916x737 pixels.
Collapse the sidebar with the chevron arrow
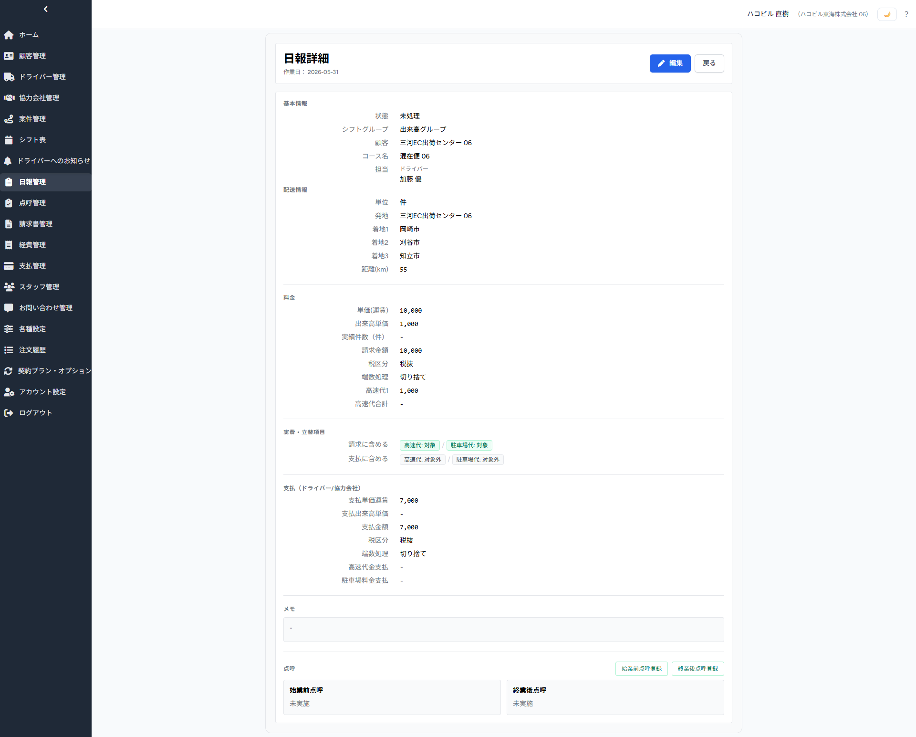(46, 9)
